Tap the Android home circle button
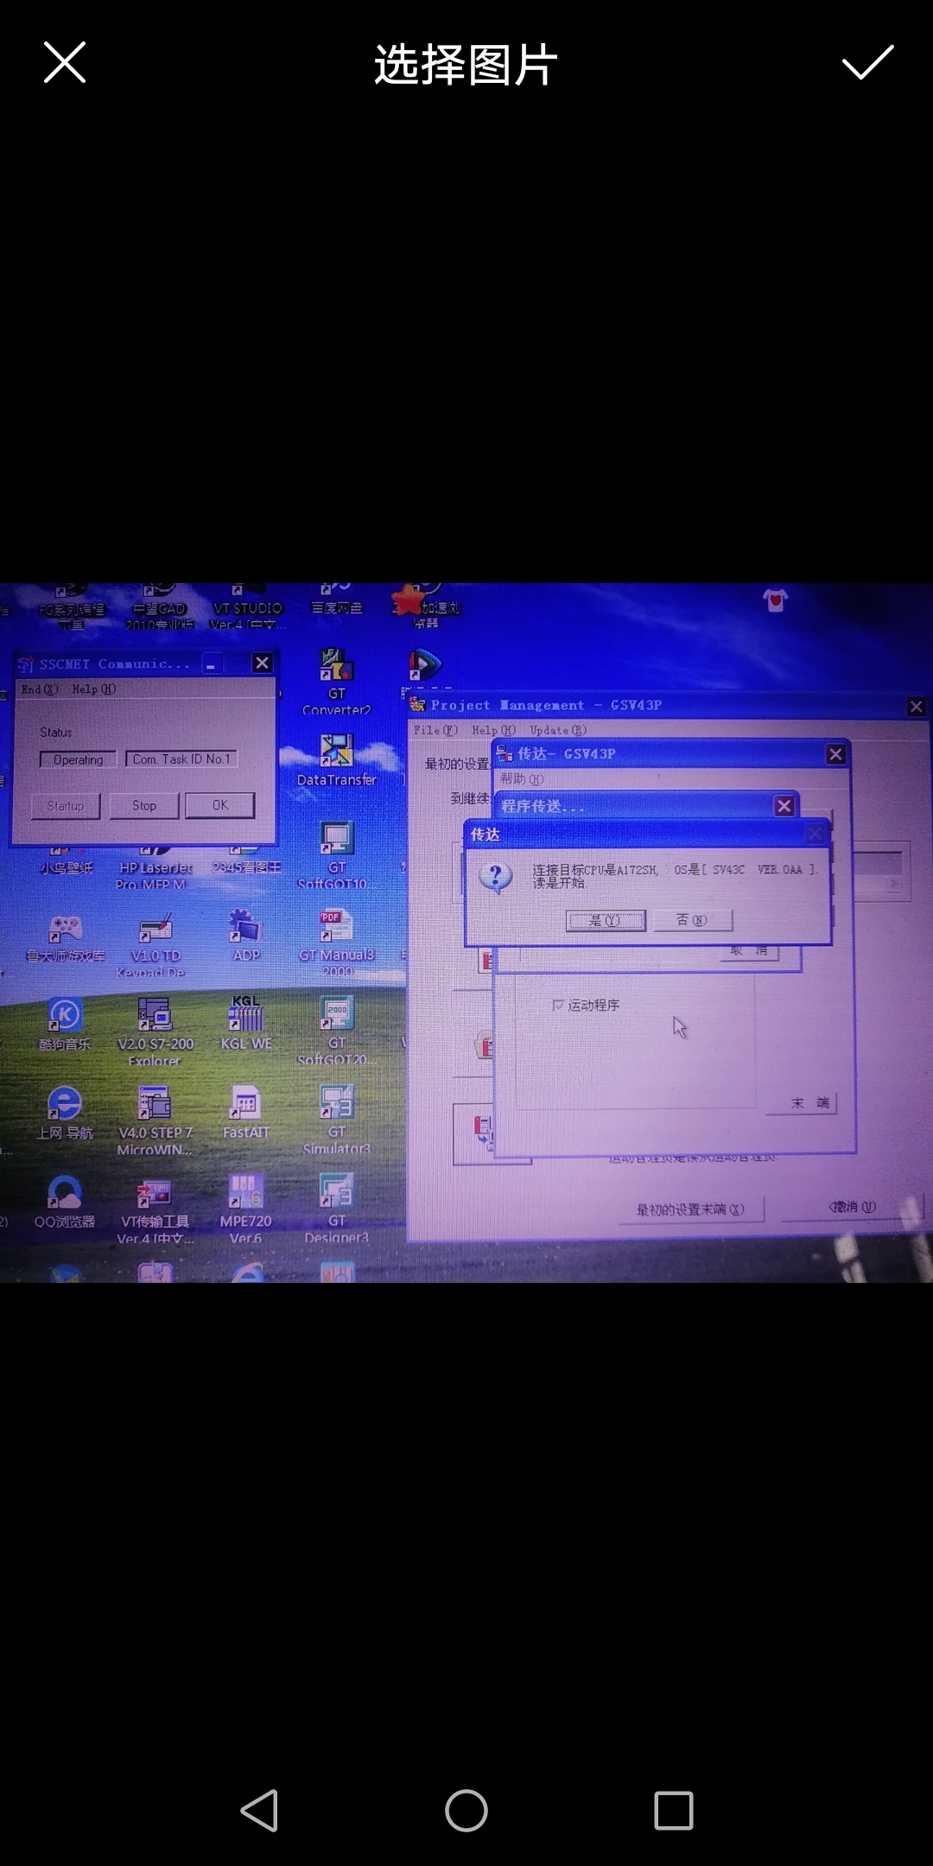 [x=466, y=1810]
